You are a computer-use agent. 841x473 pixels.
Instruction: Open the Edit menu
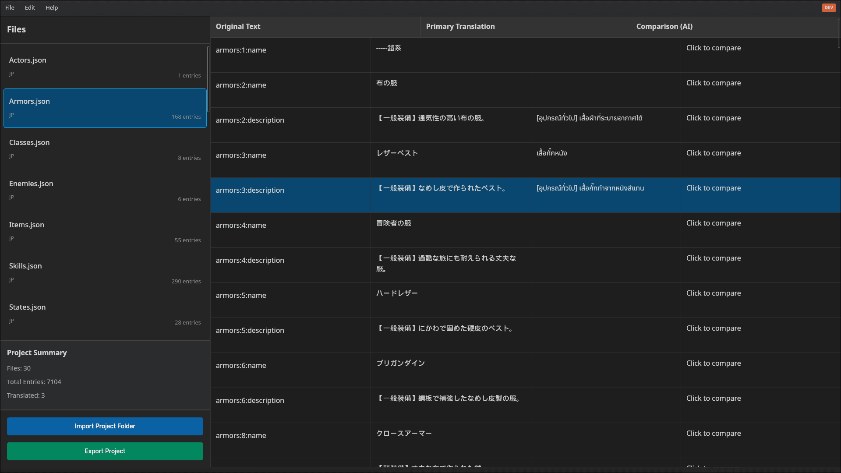point(29,7)
